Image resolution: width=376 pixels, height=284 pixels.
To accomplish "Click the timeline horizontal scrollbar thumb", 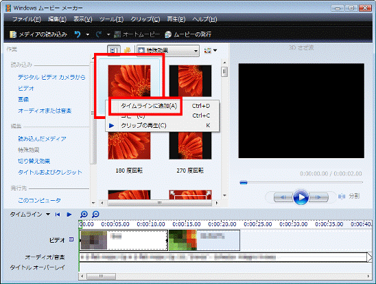I will click(101, 276).
